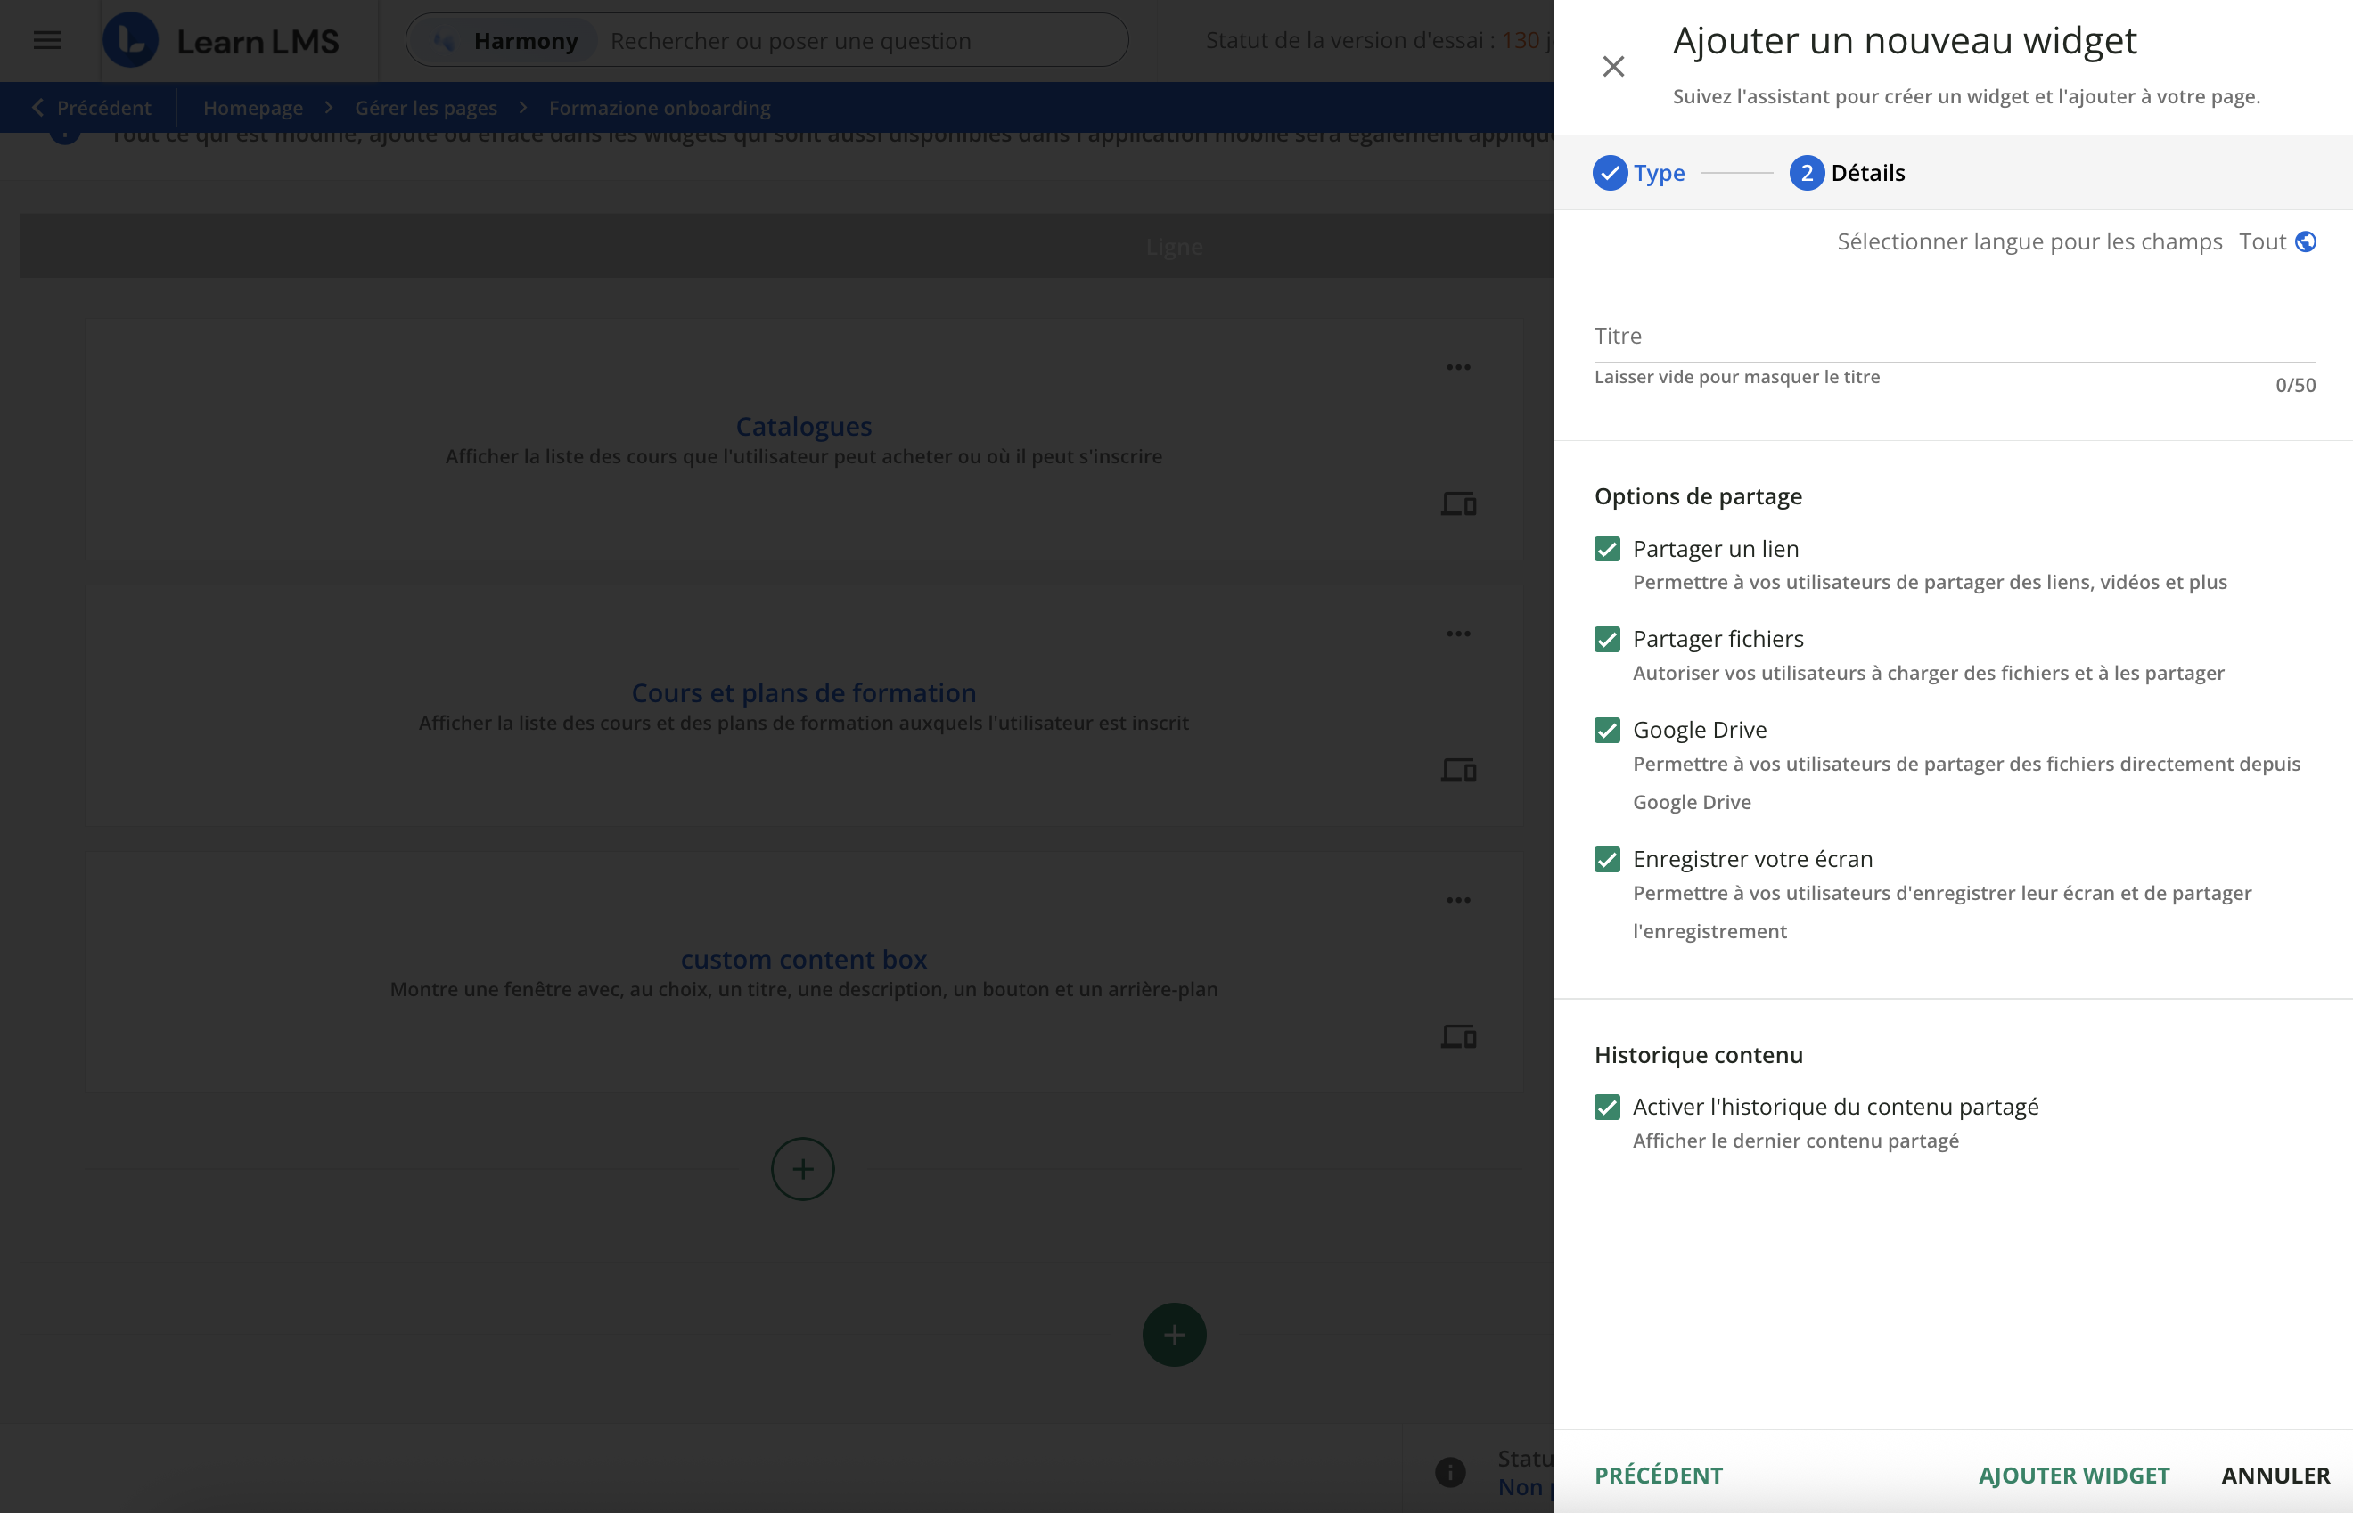
Task: Disable Enregistrer votre écran option
Action: (x=1607, y=859)
